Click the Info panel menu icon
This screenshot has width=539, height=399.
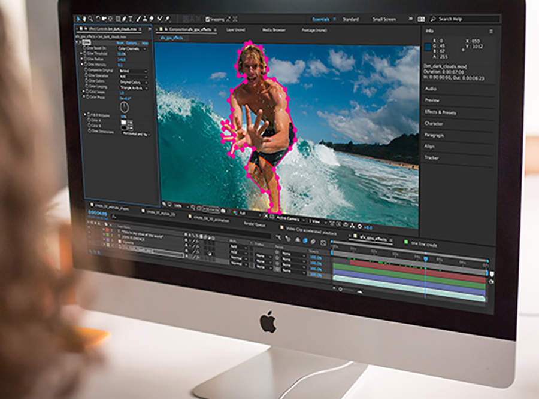pos(491,31)
